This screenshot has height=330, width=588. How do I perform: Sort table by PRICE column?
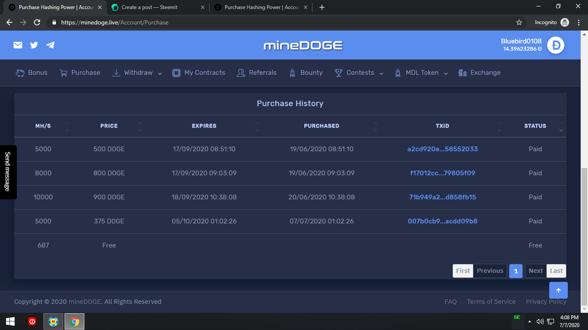point(109,126)
